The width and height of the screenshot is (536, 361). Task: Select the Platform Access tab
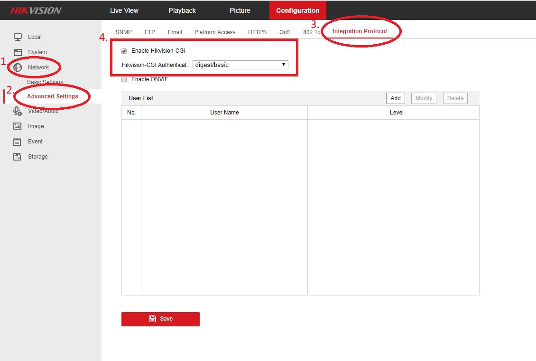coord(215,32)
